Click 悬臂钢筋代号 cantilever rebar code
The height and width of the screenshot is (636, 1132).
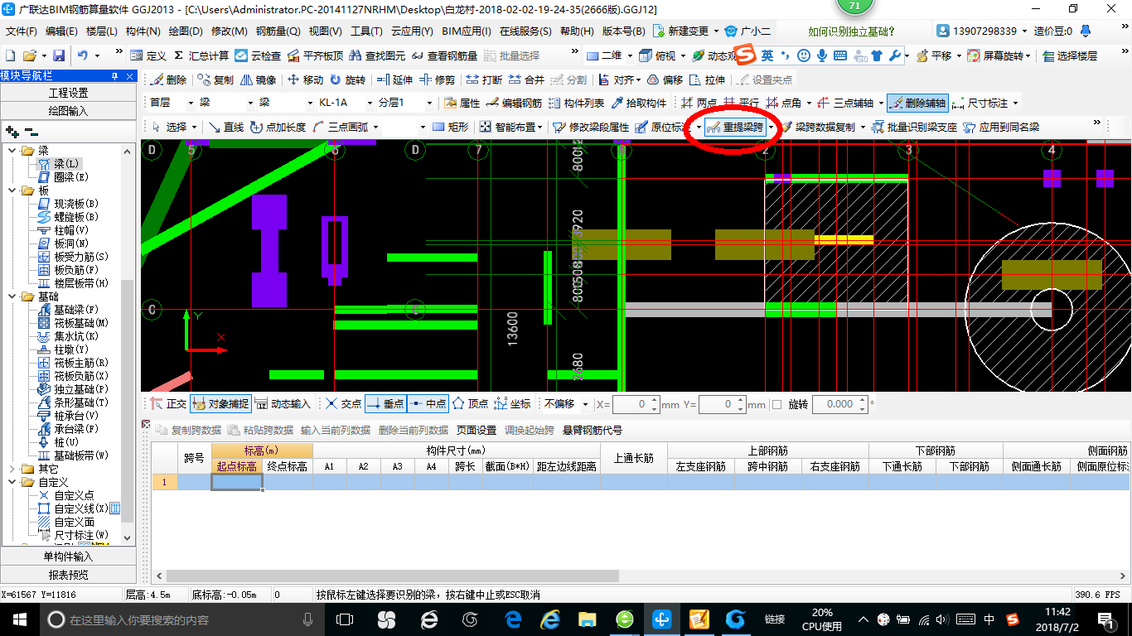pos(593,430)
